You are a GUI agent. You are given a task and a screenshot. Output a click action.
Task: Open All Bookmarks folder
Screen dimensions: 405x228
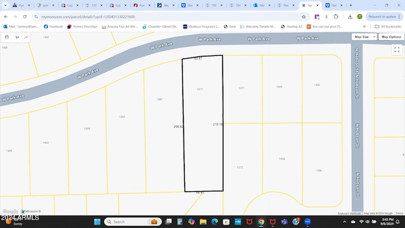388,27
